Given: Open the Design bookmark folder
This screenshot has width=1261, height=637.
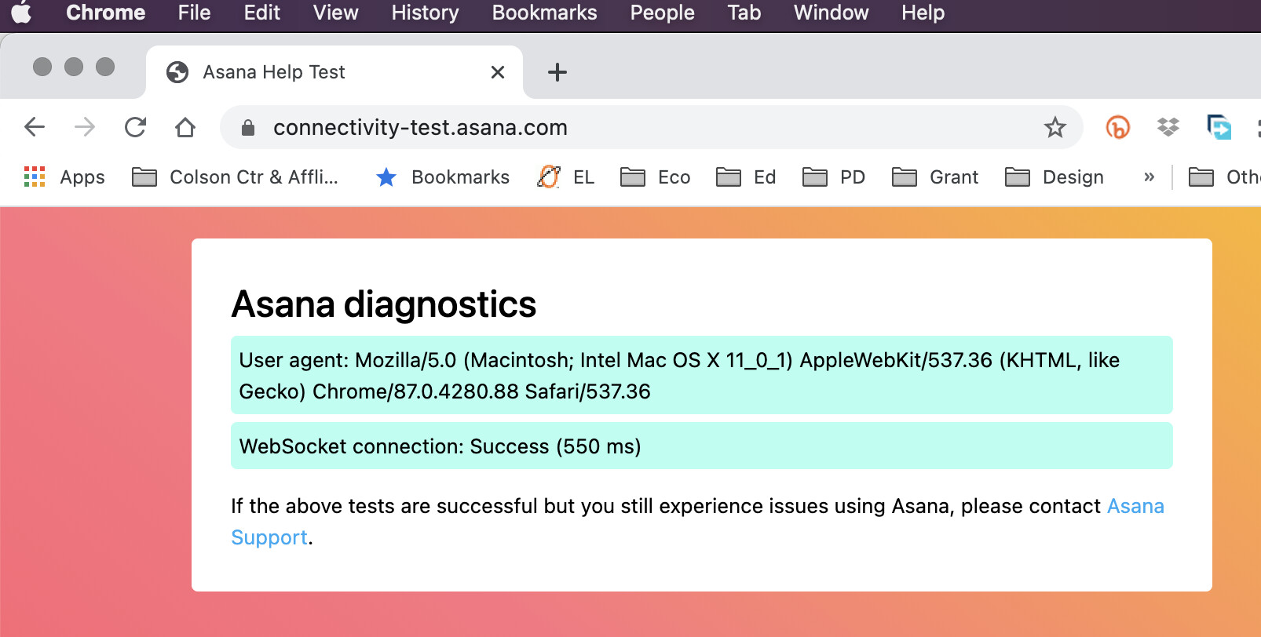Looking at the screenshot, I should (1054, 177).
